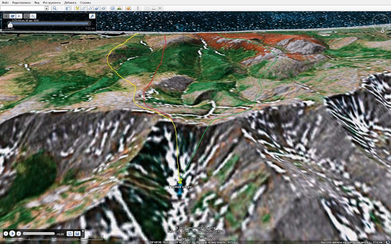Toggle the sidebar panel visibility
The image size is (391, 244).
point(68,8)
